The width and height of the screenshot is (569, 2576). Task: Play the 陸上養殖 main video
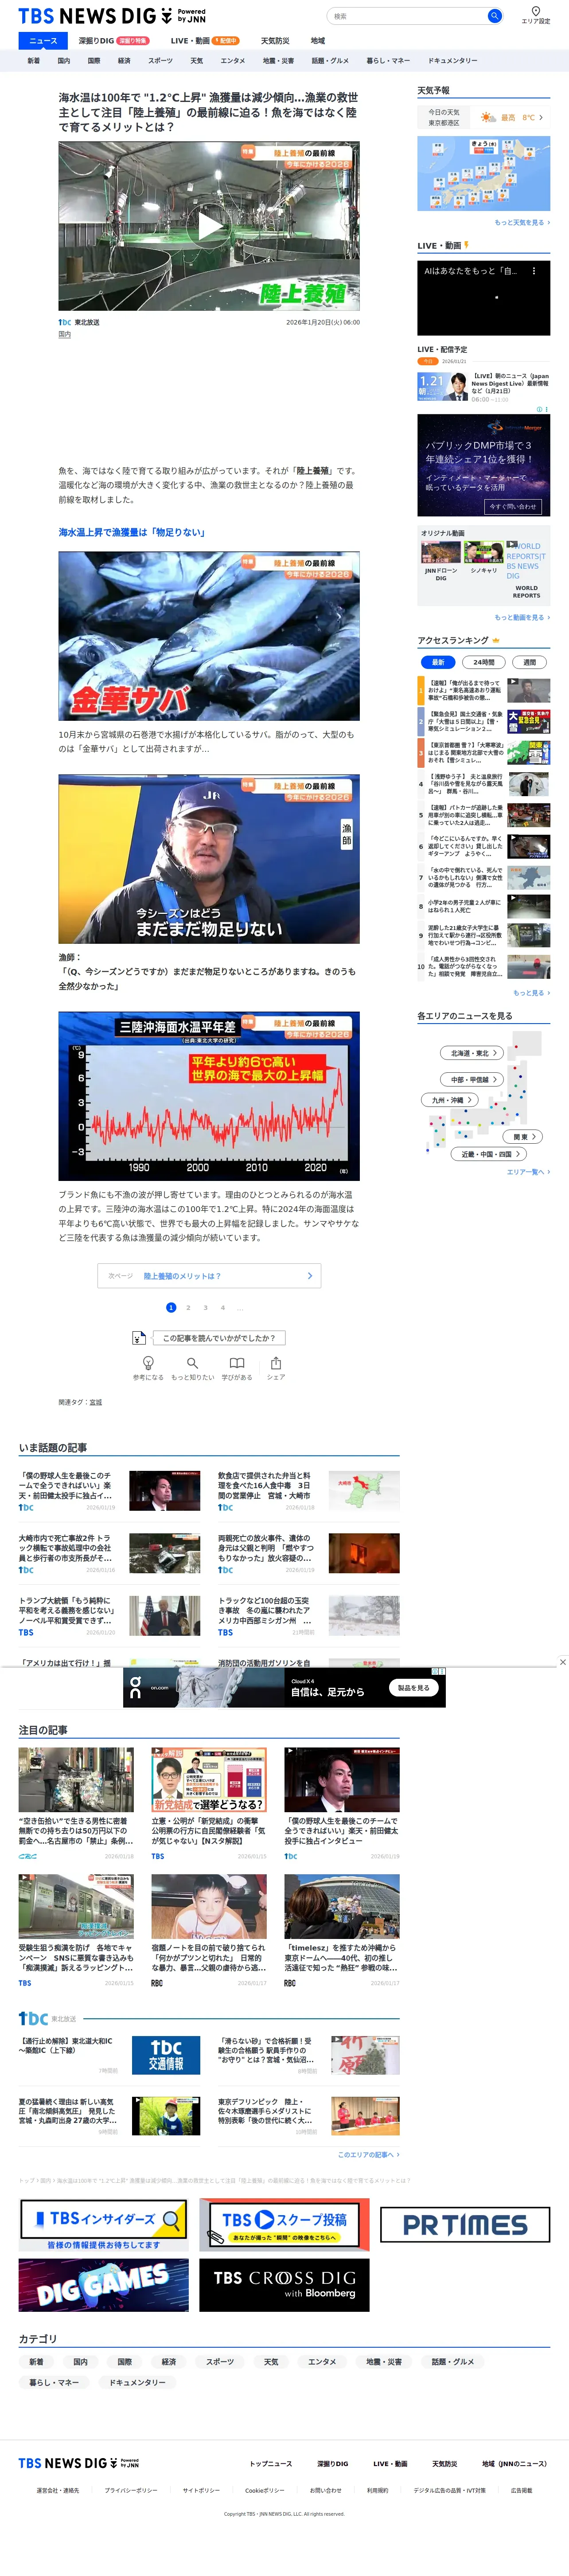click(209, 226)
